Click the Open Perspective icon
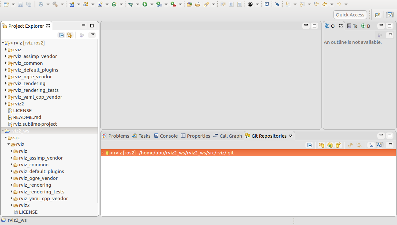Viewport: 397px width, 225px height. 377,15
